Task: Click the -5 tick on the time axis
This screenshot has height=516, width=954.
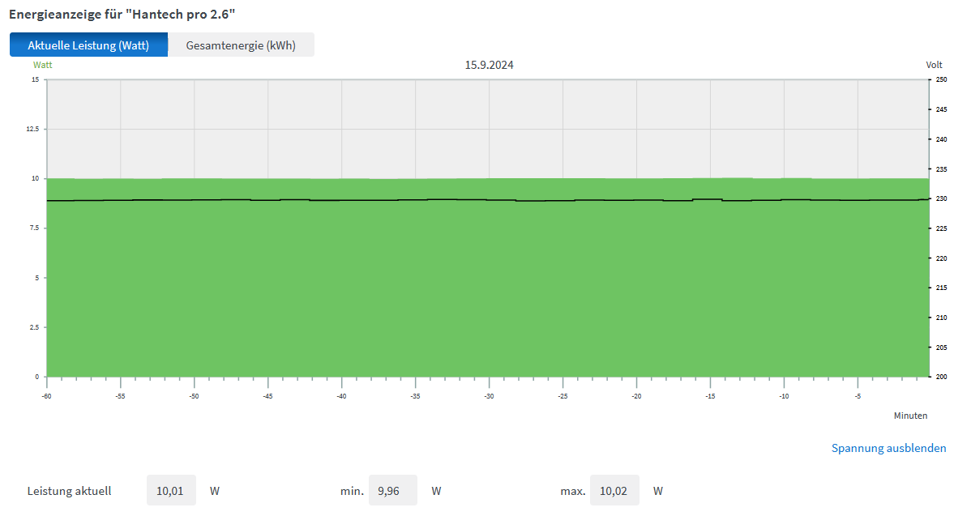Action: 858,396
